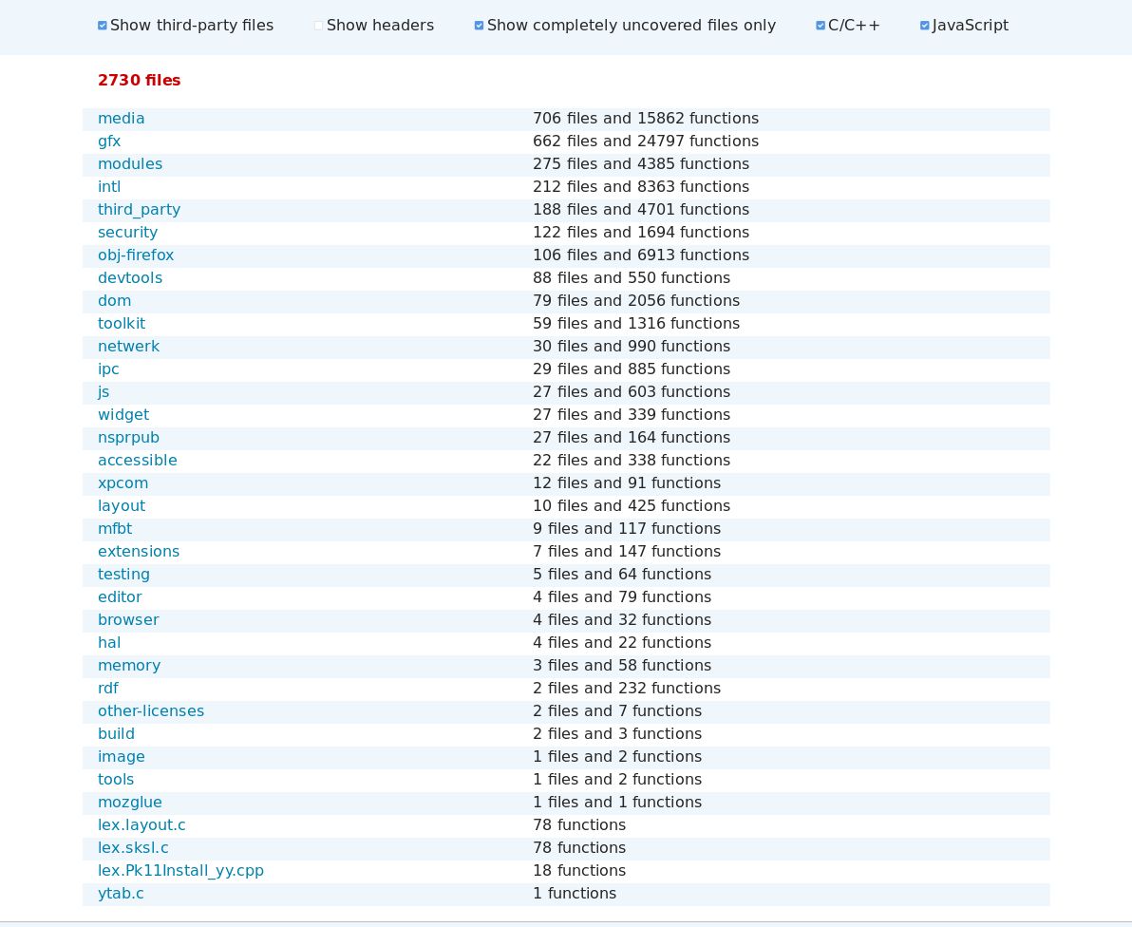Viewport: 1132px width, 927px height.
Task: Open the third_party directory link
Action: click(x=139, y=209)
